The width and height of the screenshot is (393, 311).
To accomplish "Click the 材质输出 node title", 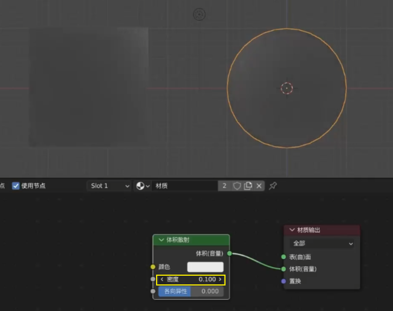I will [x=308, y=230].
